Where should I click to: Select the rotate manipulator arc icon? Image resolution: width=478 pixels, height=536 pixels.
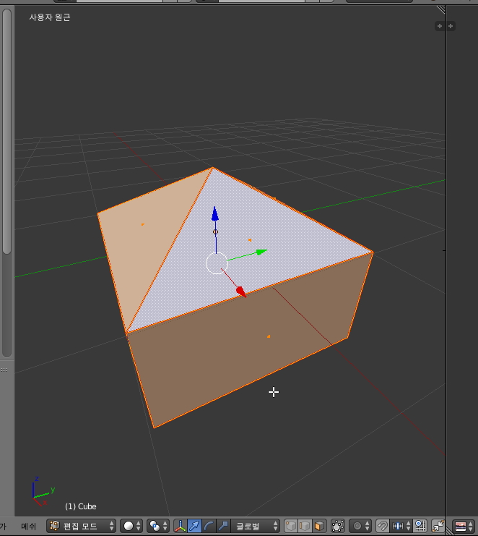click(209, 526)
